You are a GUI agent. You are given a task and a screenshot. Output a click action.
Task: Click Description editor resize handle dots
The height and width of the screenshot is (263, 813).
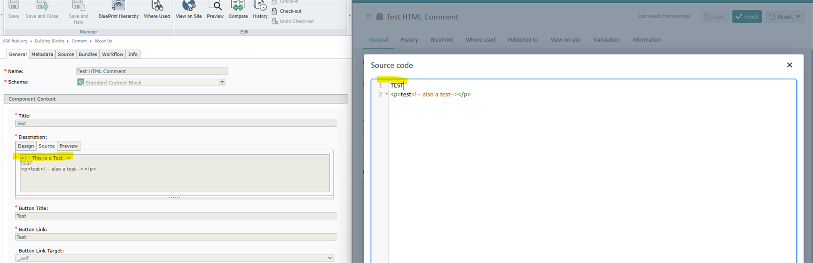click(x=174, y=198)
